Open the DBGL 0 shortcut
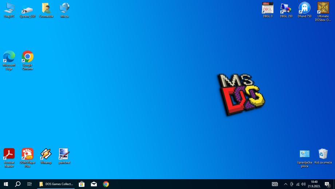Image resolution: width=335 pixels, height=189 pixels. (268, 10)
